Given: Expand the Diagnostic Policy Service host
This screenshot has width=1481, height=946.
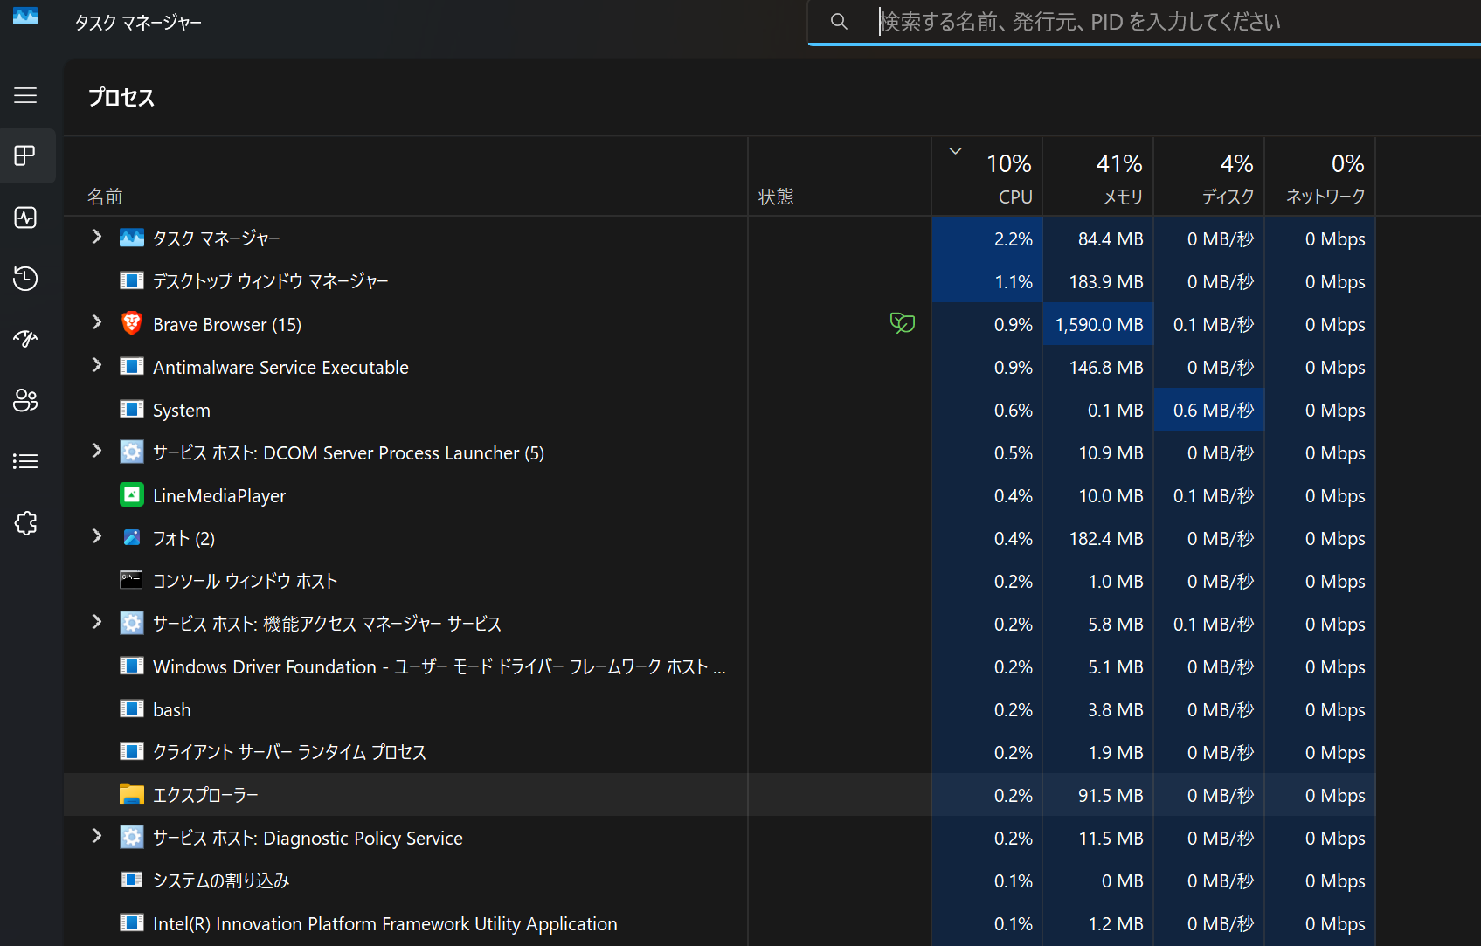Looking at the screenshot, I should [x=97, y=836].
